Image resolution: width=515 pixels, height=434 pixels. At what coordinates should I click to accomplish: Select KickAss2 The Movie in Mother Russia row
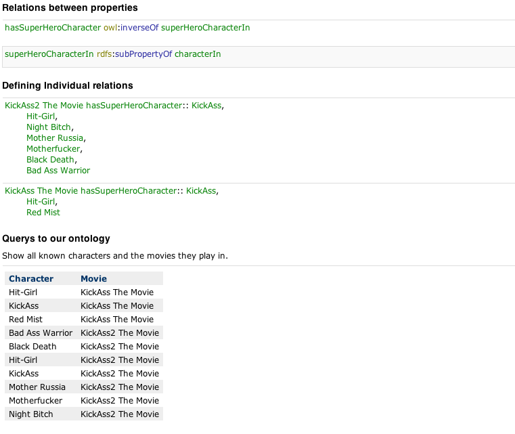pos(120,387)
